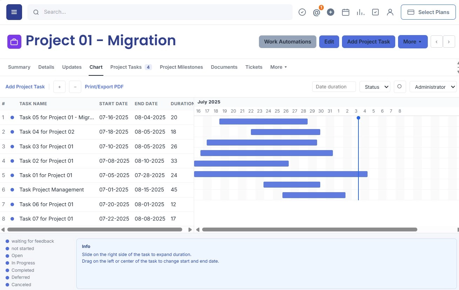This screenshot has width=459, height=290.
Task: Click the Edit project button
Action: point(329,42)
